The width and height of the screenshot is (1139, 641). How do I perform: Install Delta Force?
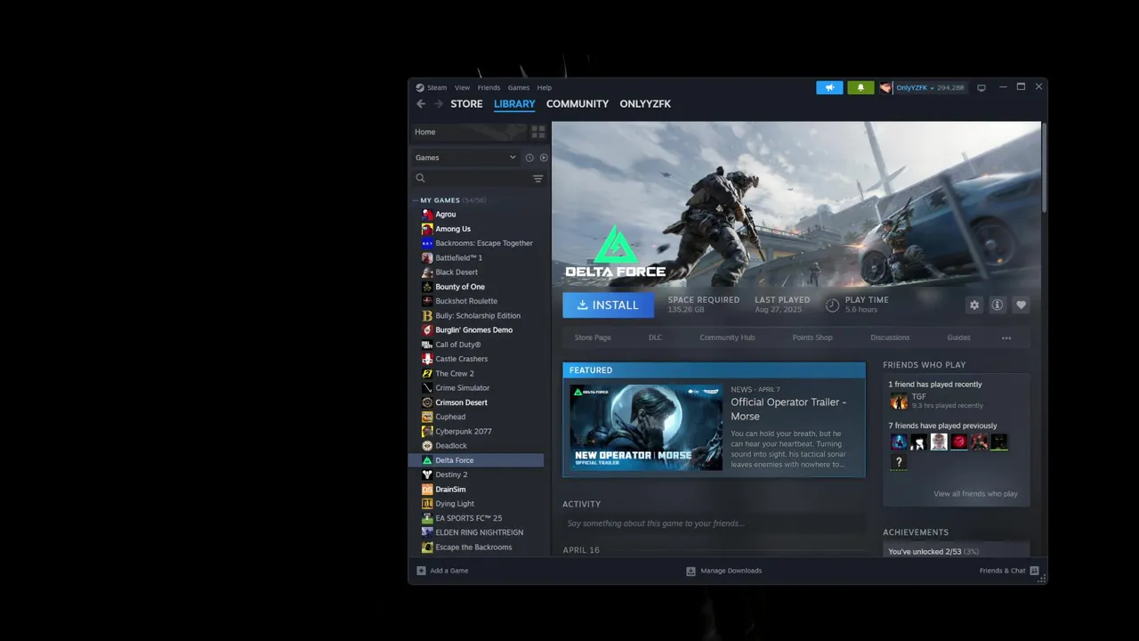608,304
